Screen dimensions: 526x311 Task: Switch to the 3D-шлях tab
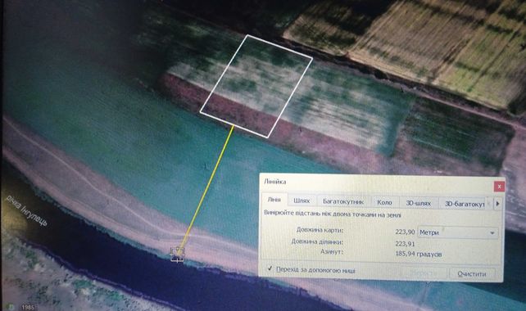click(x=419, y=203)
